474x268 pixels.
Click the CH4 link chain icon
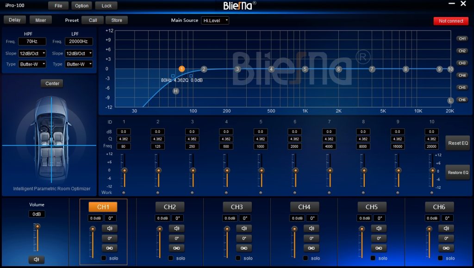click(x=312, y=248)
